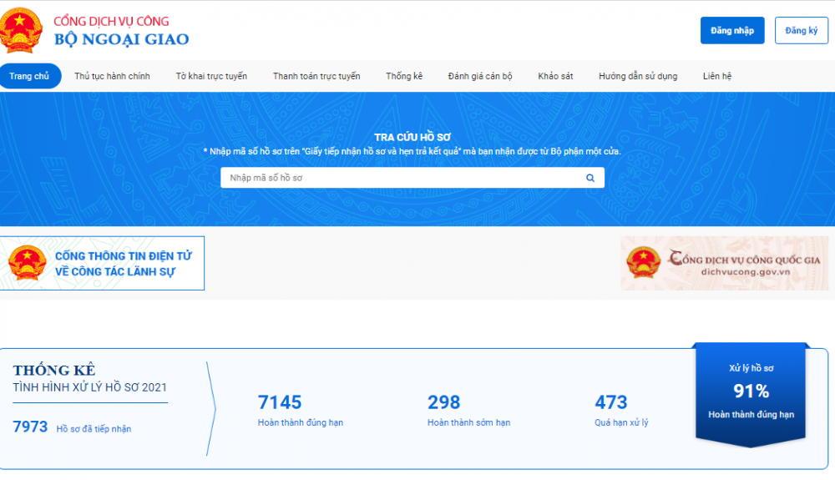Click the magnifier search icon
This screenshot has height=480, width=835.
coord(590,178)
